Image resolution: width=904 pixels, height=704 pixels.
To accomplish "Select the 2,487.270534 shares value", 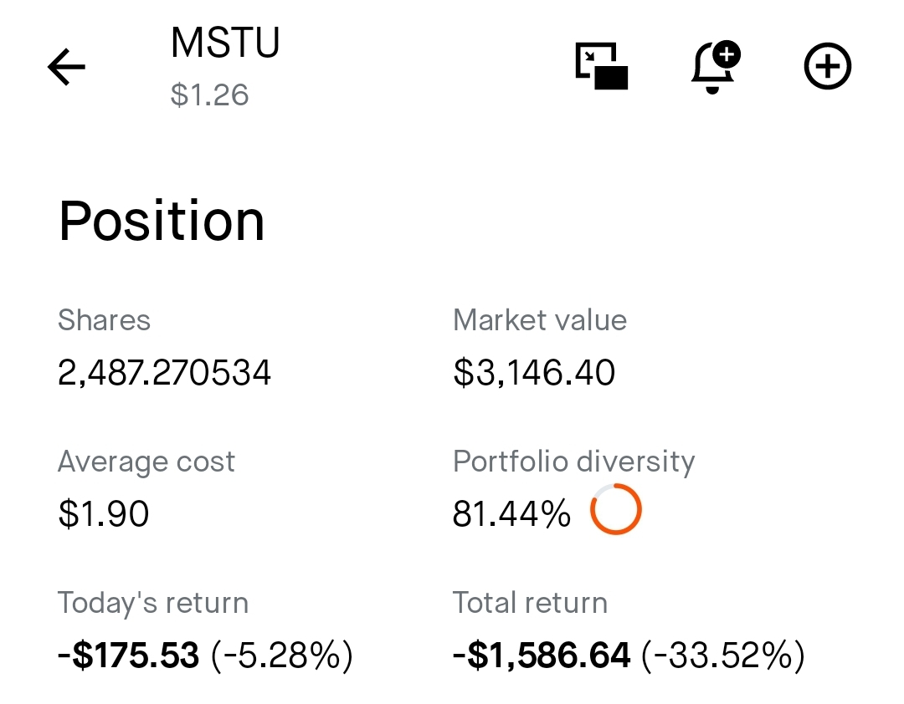I will pos(164,372).
